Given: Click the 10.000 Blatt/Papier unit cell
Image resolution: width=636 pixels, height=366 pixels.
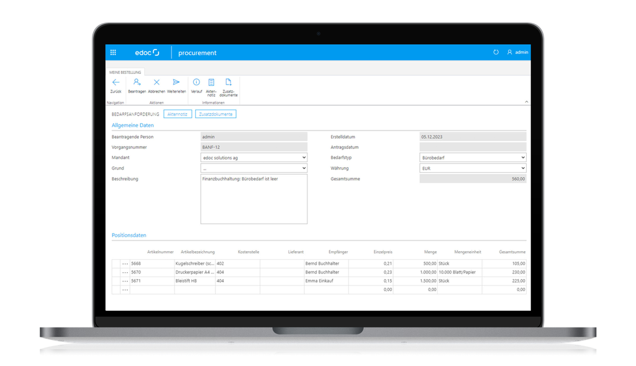Looking at the screenshot, I should coord(460,272).
